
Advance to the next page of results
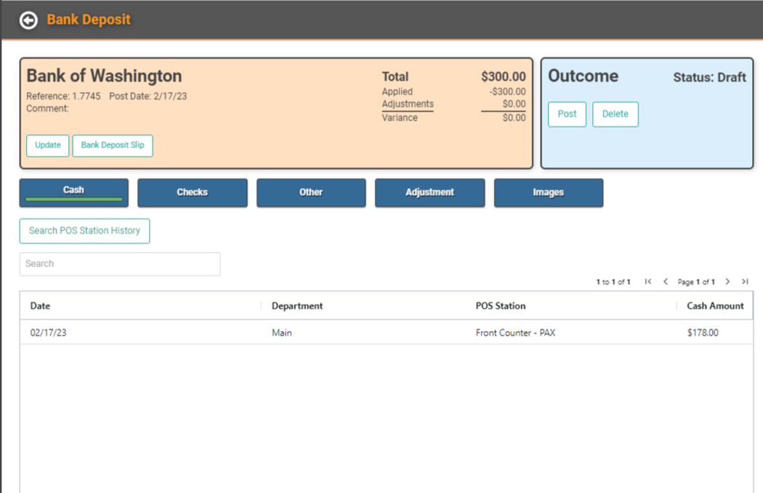point(727,282)
